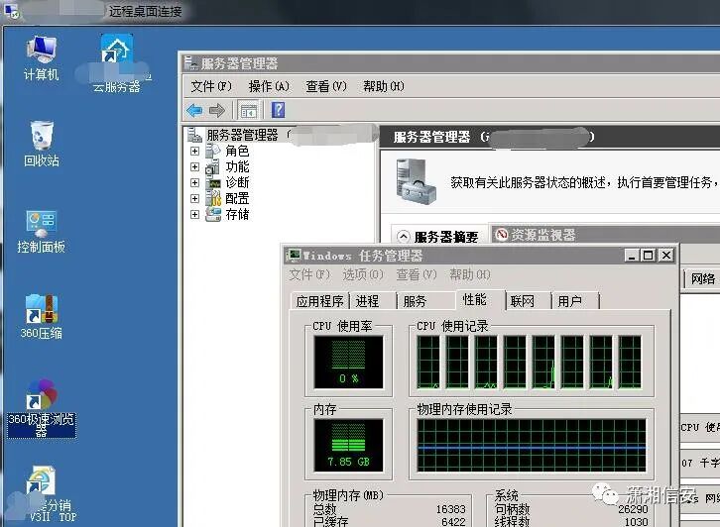Open Task Manager 查看(V) menu

(416, 274)
